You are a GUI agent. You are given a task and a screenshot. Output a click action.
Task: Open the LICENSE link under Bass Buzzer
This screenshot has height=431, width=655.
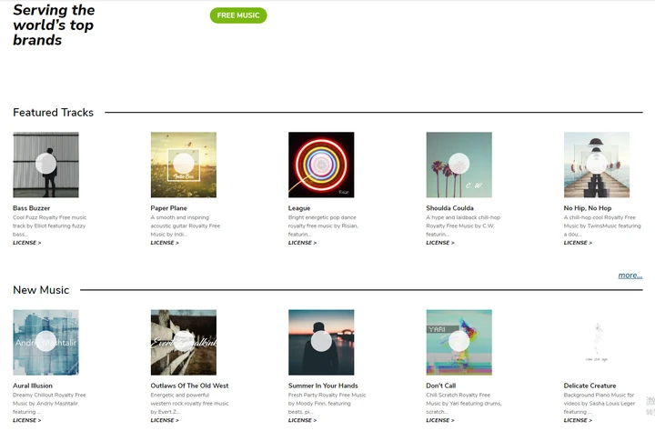26,243
